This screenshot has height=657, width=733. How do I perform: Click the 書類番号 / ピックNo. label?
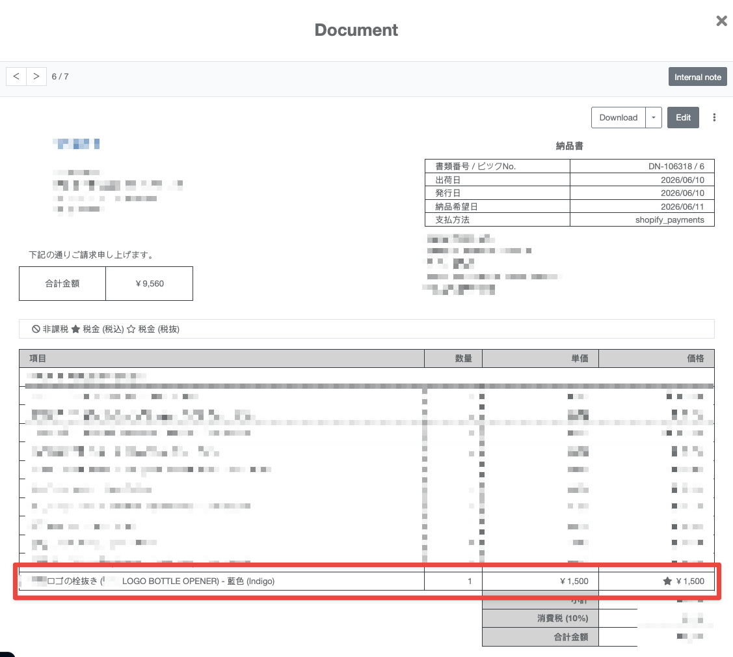475,166
